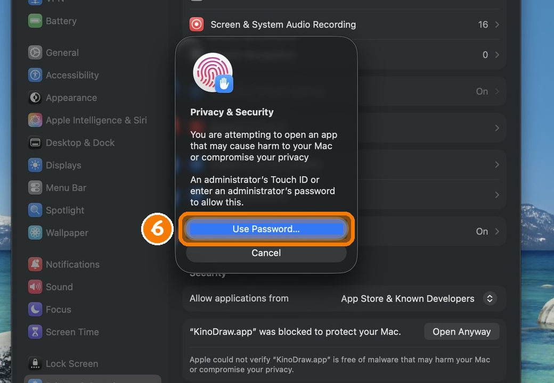Image resolution: width=554 pixels, height=383 pixels.
Task: Click Open Anyway for KinoDraw.app
Action: (461, 331)
